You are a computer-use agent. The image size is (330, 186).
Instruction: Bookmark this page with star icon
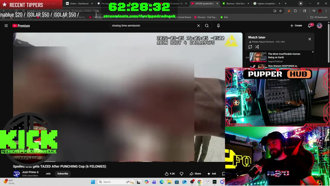[280, 11]
